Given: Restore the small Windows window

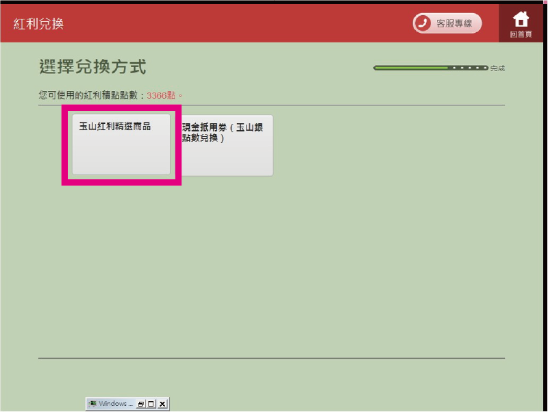Looking at the screenshot, I should tap(141, 404).
